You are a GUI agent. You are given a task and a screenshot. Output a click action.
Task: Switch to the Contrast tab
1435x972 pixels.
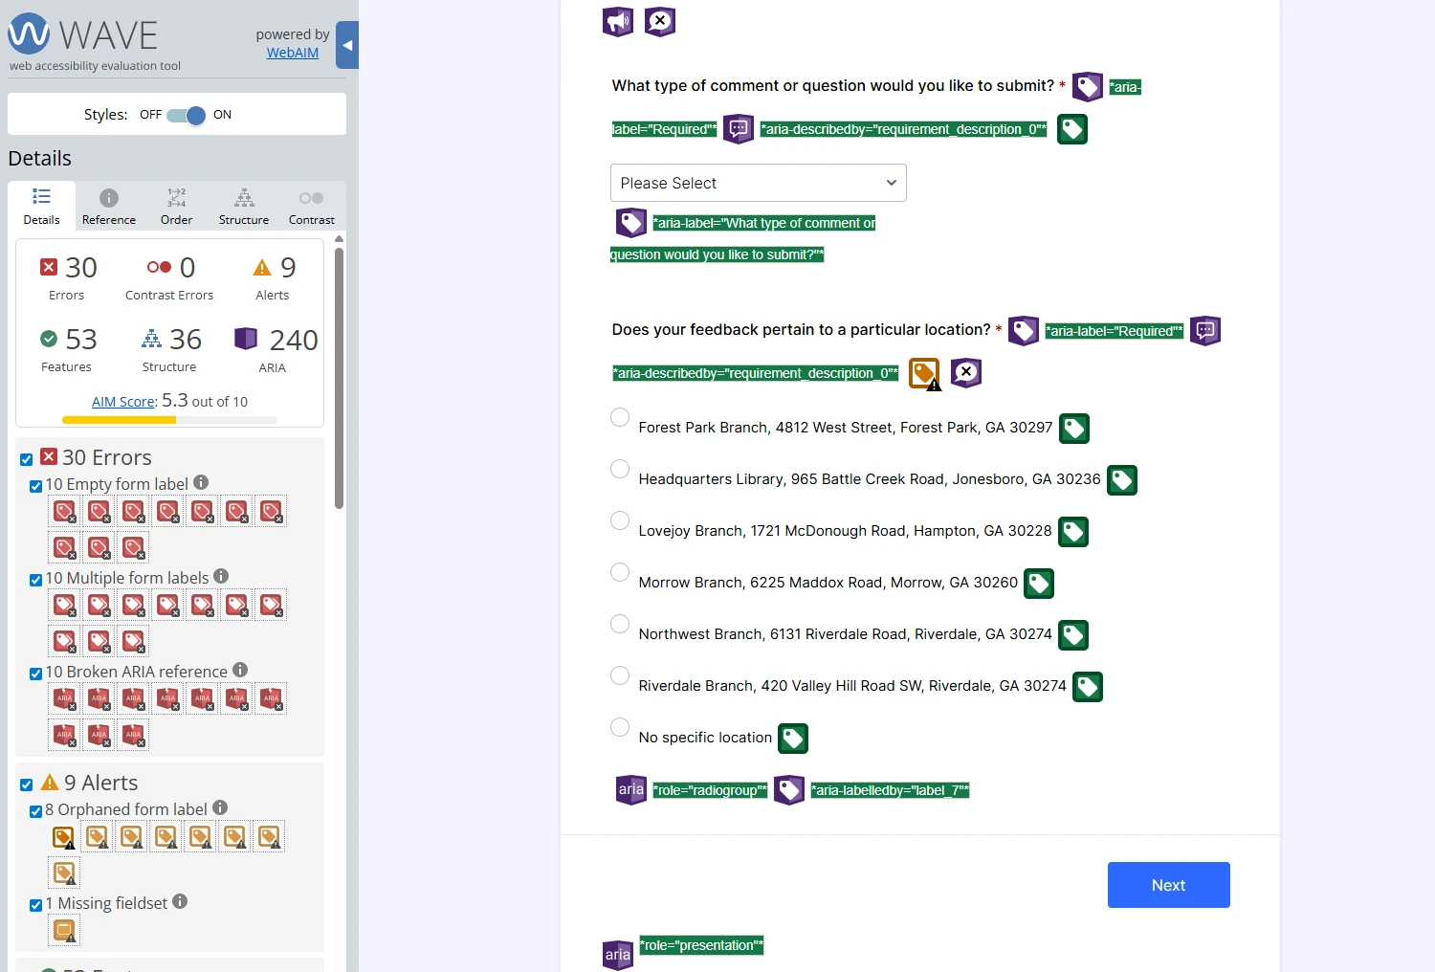pyautogui.click(x=311, y=205)
